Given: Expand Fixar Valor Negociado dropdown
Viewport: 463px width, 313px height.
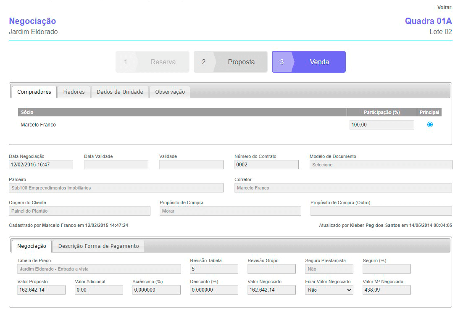Looking at the screenshot, I should coord(329,290).
